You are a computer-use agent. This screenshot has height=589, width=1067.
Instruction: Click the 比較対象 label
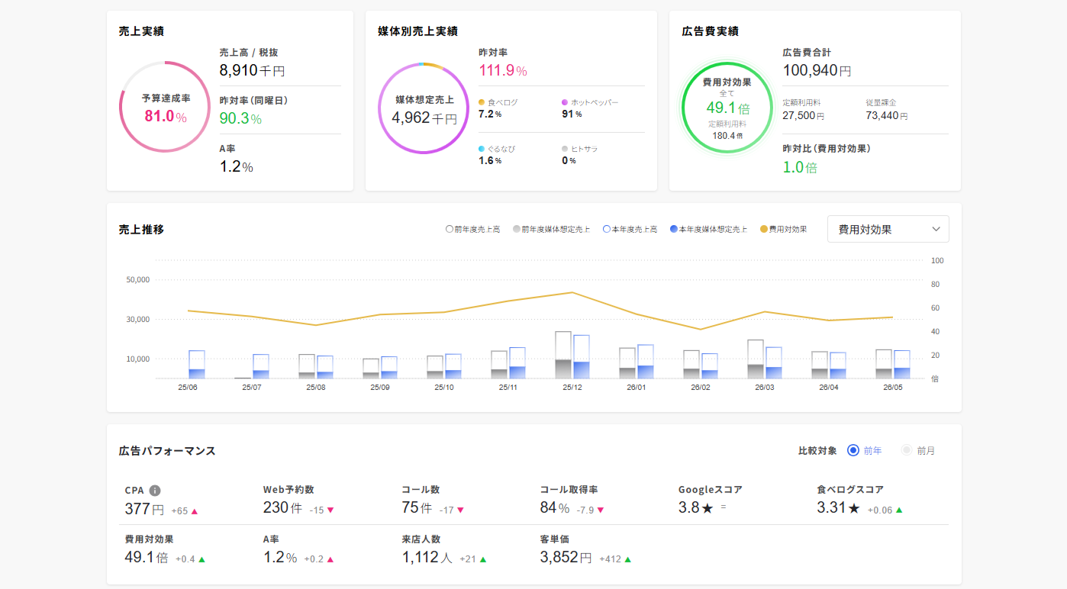pyautogui.click(x=817, y=451)
